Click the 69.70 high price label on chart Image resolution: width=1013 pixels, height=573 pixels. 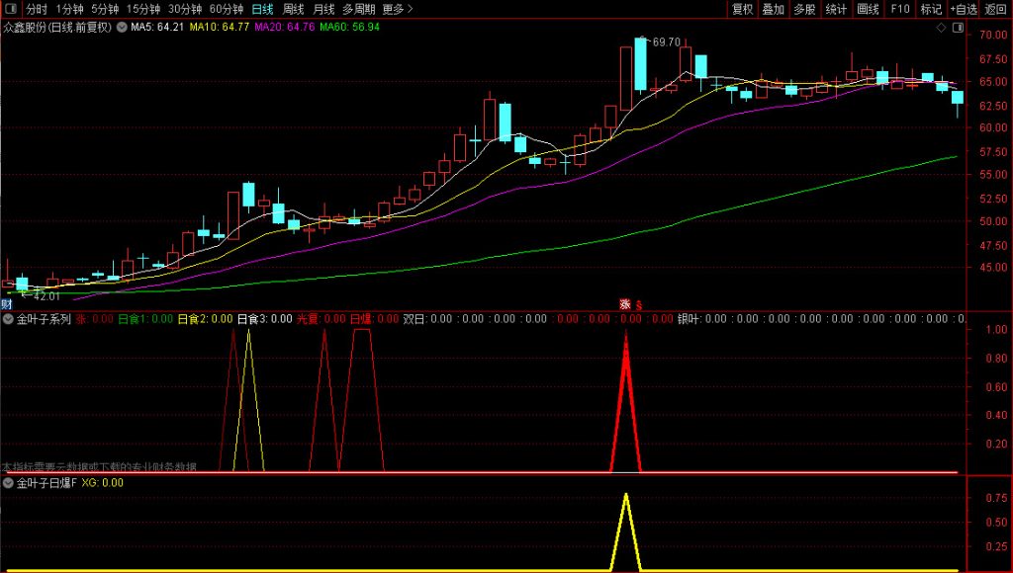(665, 41)
